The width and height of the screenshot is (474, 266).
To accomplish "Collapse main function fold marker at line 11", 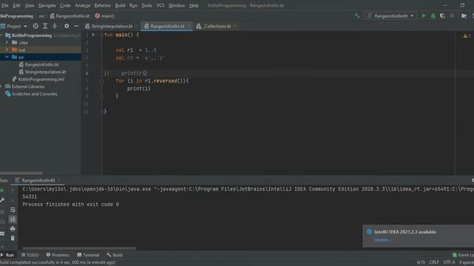I will [x=102, y=112].
